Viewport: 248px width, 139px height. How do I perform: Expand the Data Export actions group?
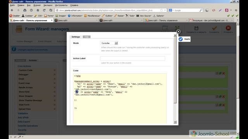pos(24,122)
